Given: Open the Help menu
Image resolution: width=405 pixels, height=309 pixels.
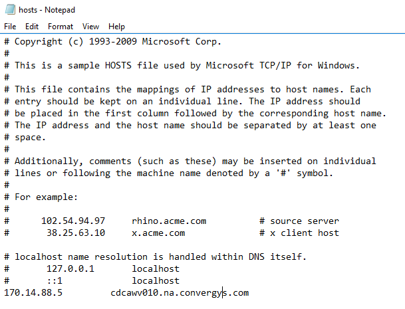Looking at the screenshot, I should pos(116,27).
